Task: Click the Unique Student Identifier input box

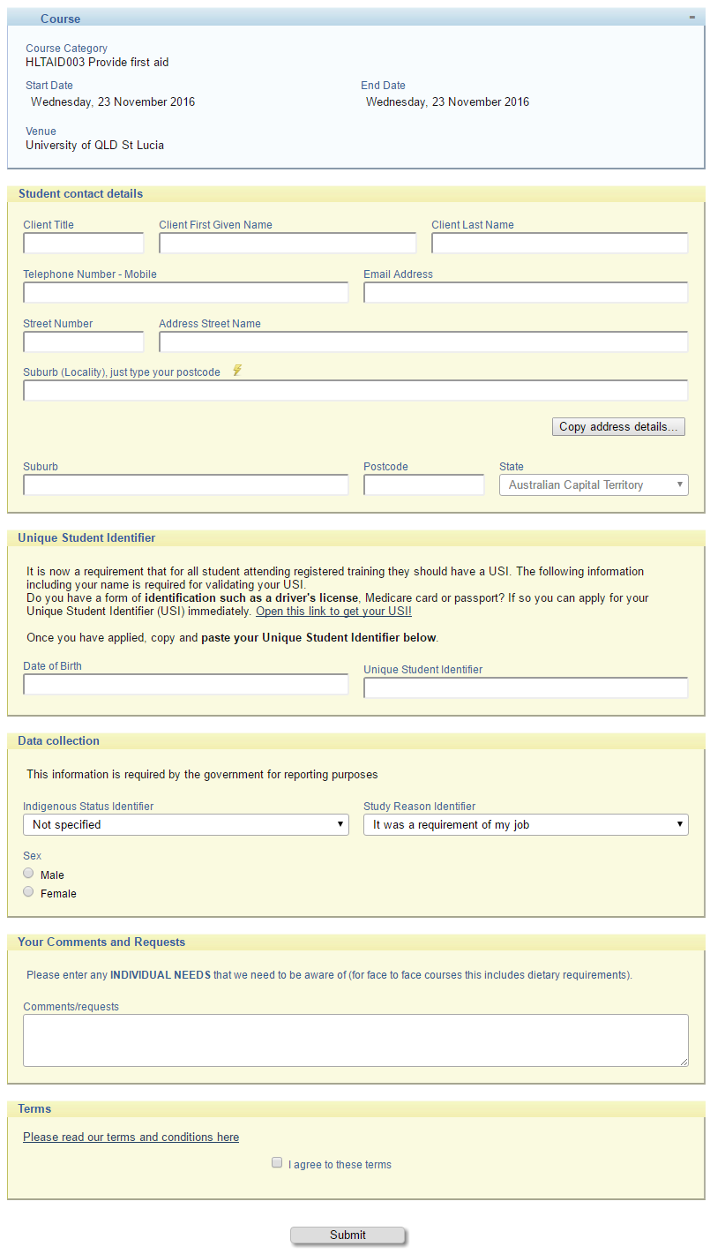Action: (x=526, y=688)
